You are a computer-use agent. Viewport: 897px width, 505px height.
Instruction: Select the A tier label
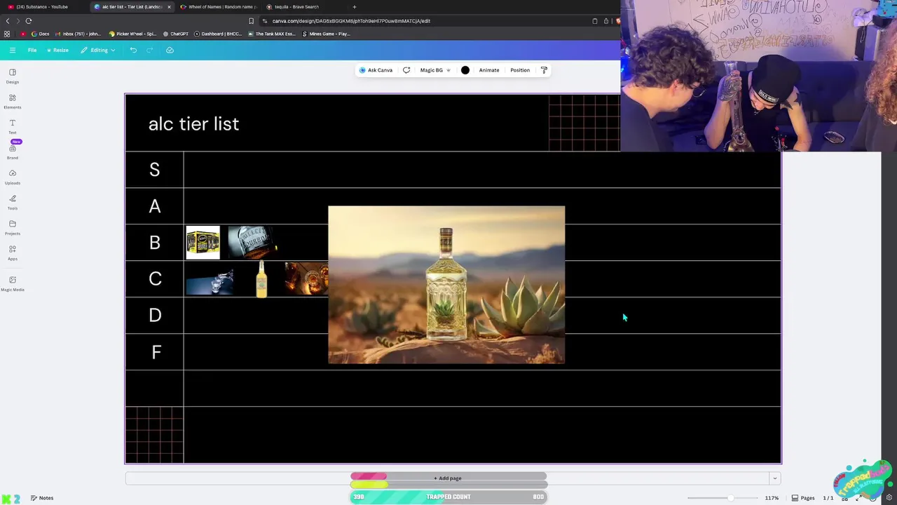154,206
